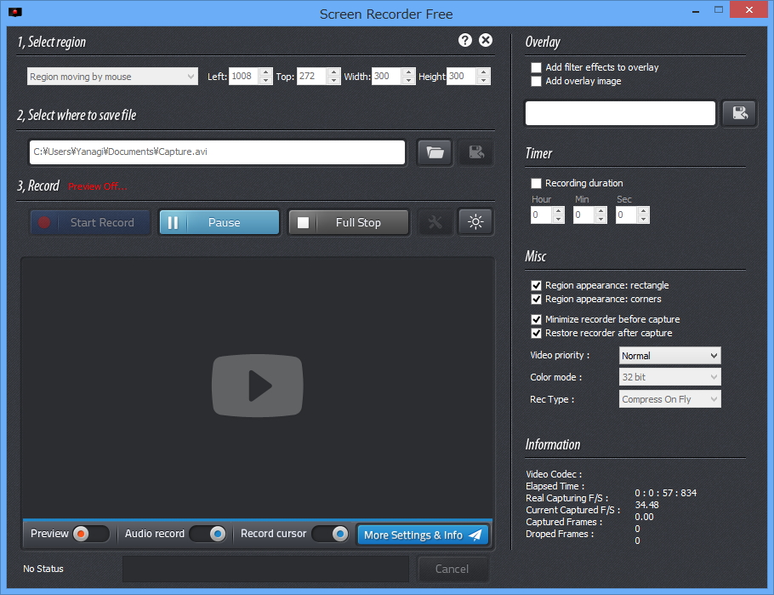Screen dimensions: 774x595
Task: Open help with the question mark icon
Action: (465, 40)
